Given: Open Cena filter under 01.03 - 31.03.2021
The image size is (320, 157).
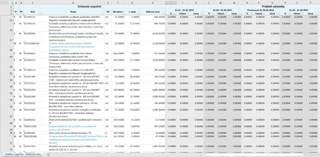Looking at the screenshot, I should 316,13.
